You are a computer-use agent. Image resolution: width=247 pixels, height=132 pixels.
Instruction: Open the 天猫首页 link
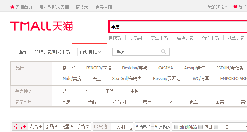24,7
